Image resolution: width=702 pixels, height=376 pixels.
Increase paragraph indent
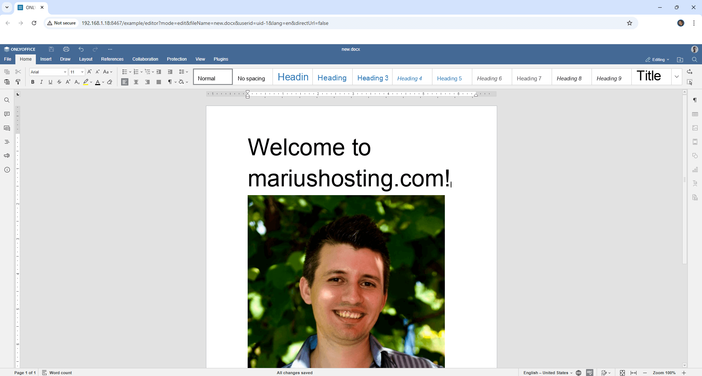[x=170, y=72]
